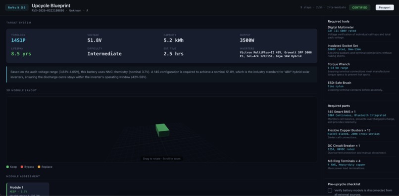Click the Victron MultiPlus-II inverters list

tap(276, 54)
